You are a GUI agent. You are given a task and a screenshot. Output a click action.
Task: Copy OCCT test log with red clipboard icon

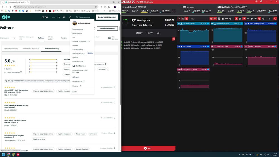[174, 39]
